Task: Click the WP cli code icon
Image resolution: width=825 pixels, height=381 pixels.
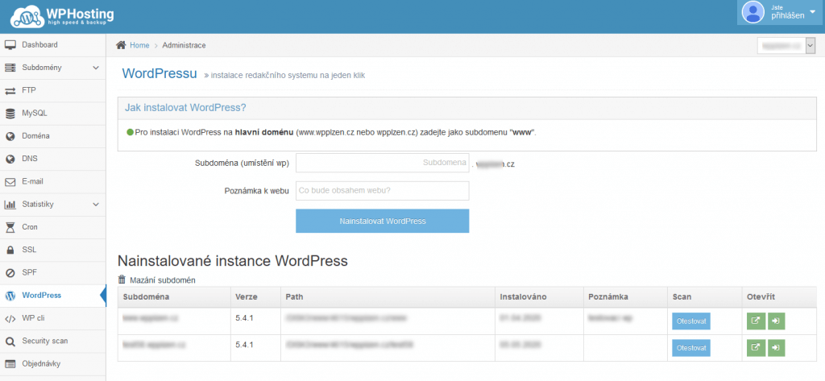Action: pos(10,318)
